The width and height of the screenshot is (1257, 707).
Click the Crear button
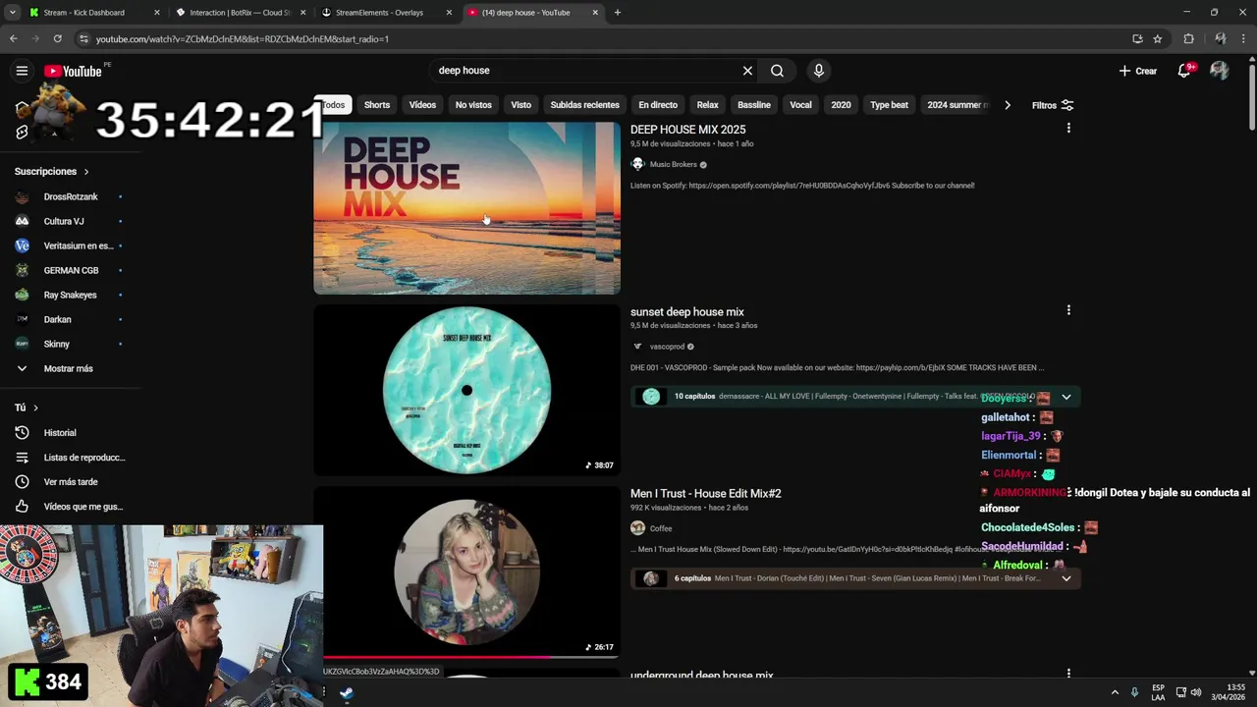1138,71
